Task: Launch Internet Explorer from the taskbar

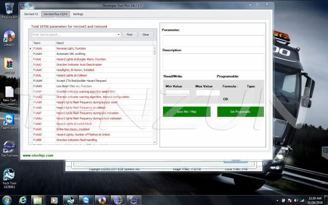Action: coord(23,200)
